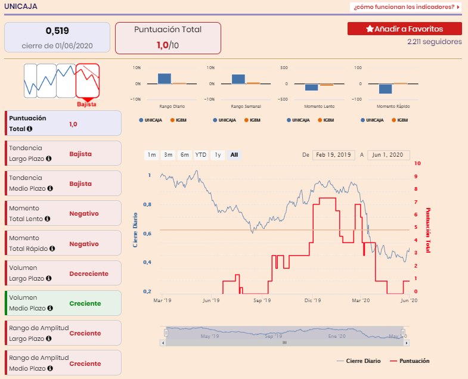Toggle UNICAJA legend under Momento Lento chart
468x379 pixels.
tap(298, 120)
